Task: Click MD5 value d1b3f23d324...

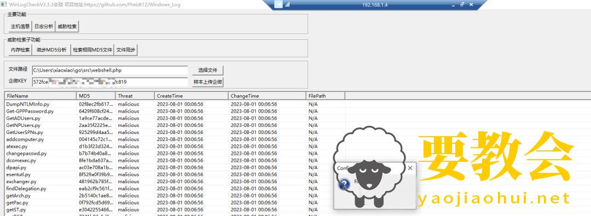Action: coord(96,146)
